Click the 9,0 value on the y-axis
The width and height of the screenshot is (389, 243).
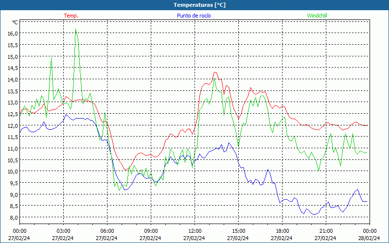[x=14, y=194]
